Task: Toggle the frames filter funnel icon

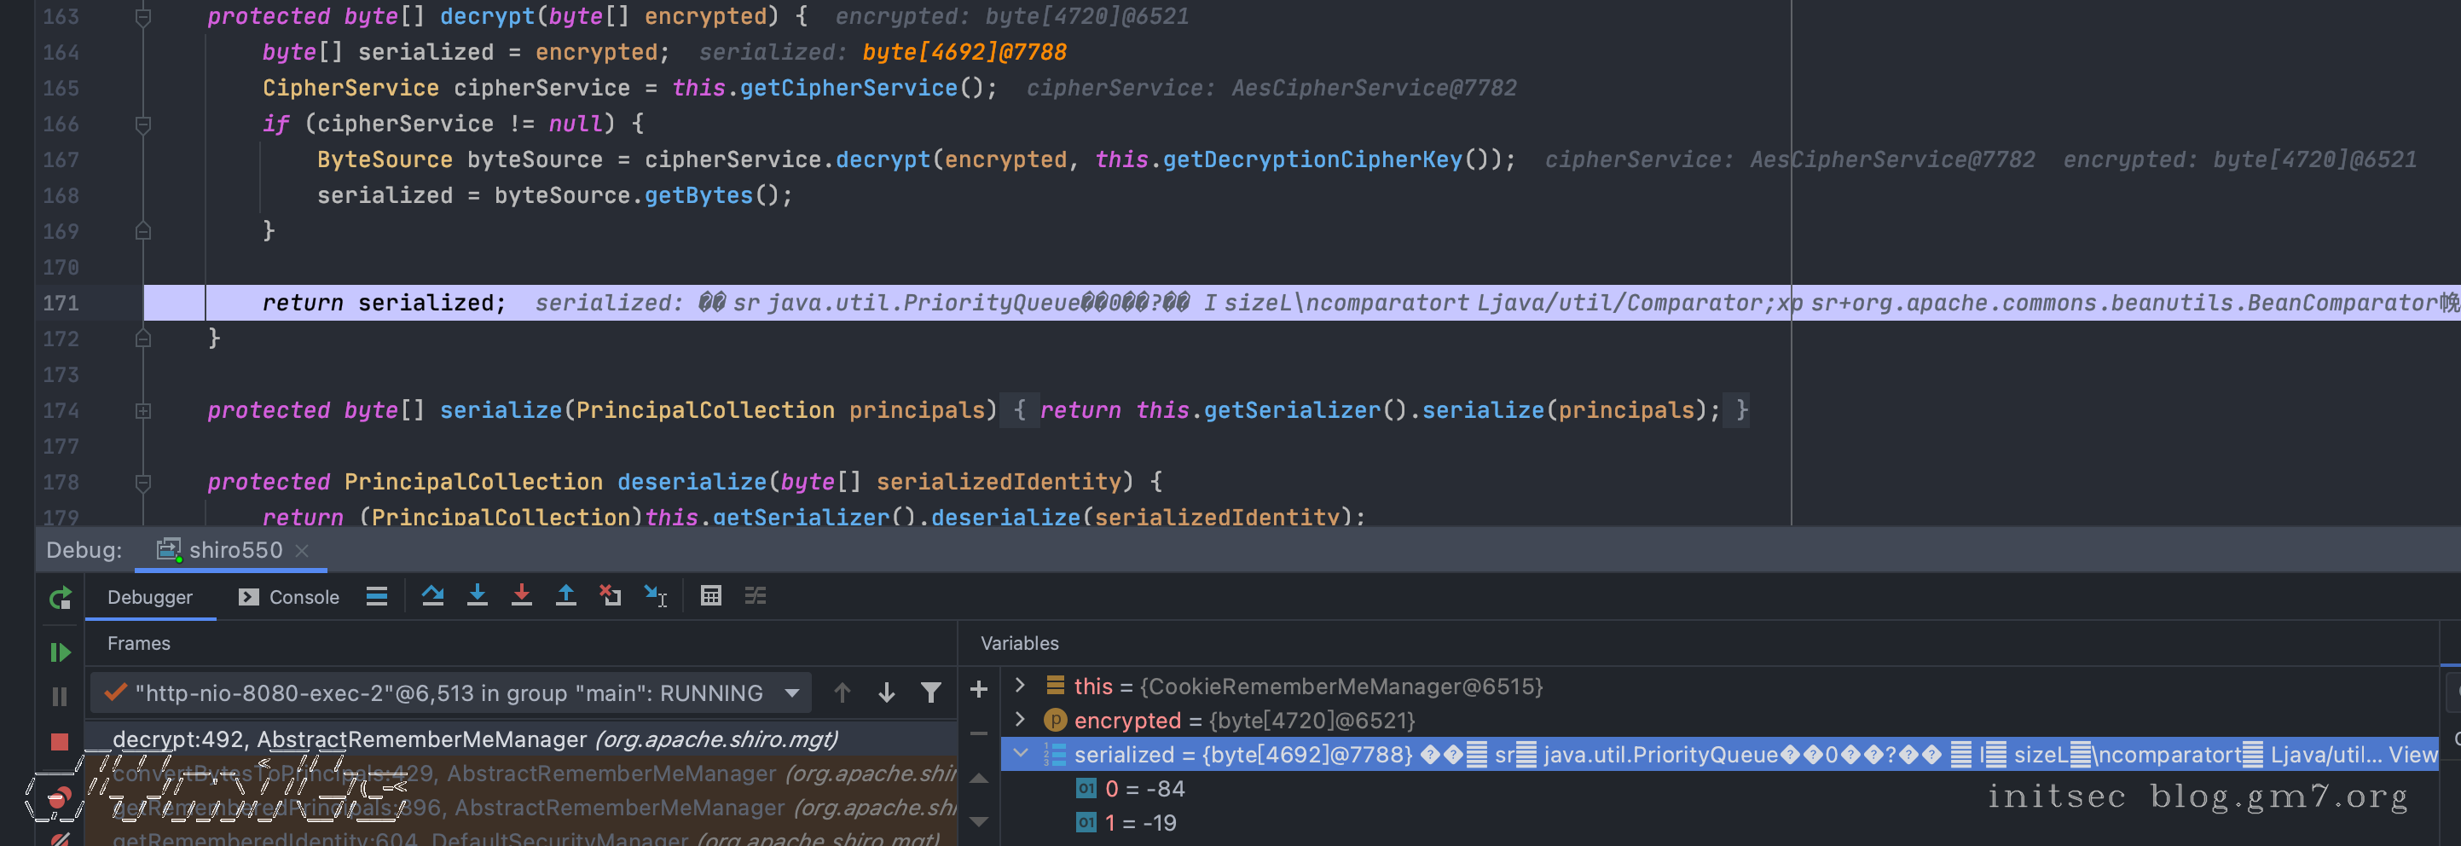Action: (930, 692)
